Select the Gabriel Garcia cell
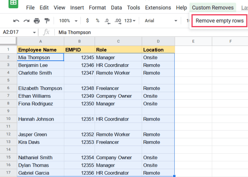Screen dimensions: 248x177 click(41, 173)
